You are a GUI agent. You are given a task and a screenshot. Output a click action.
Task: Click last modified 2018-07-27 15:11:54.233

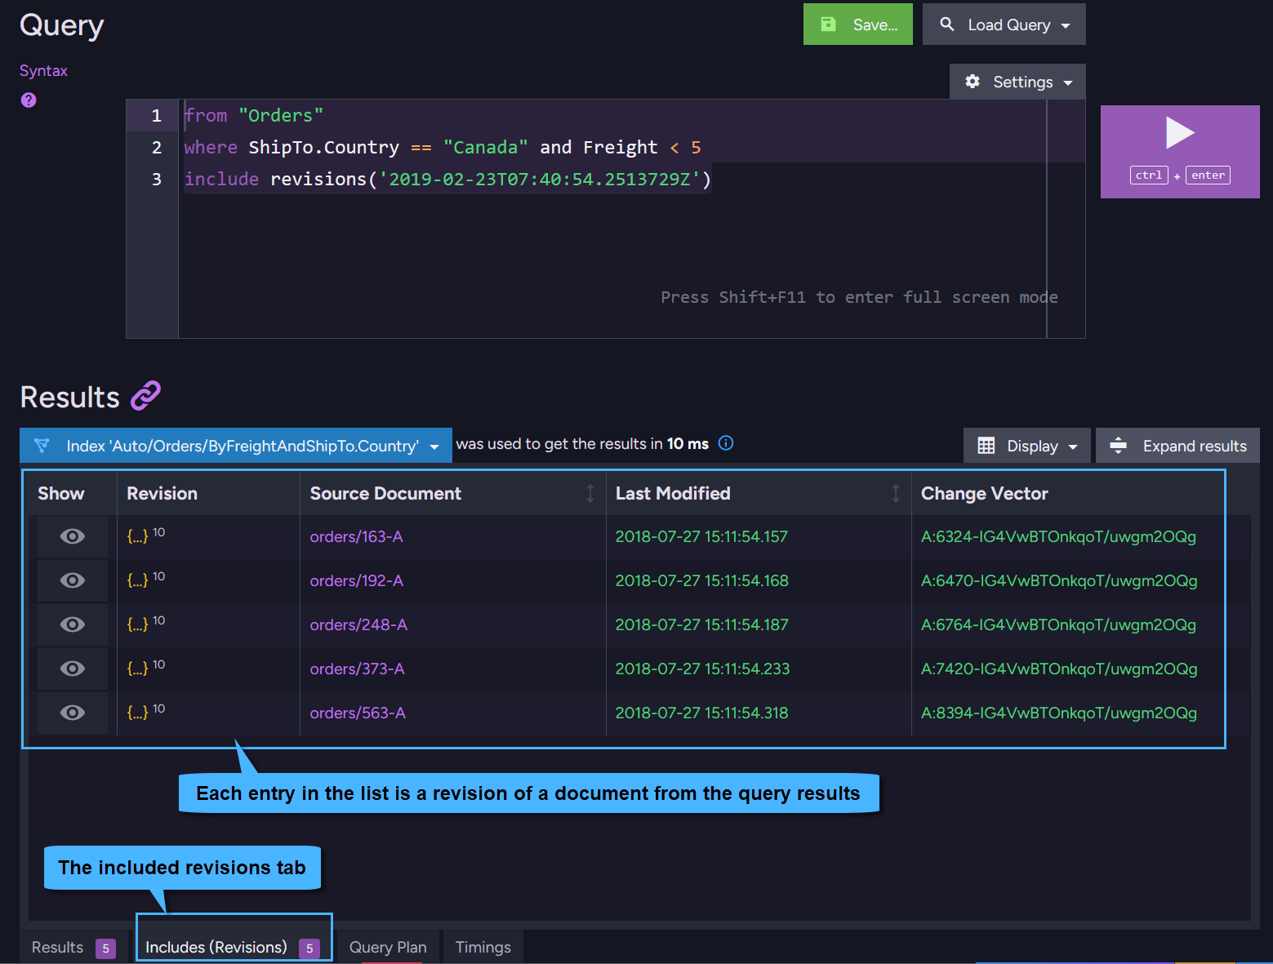point(702,669)
